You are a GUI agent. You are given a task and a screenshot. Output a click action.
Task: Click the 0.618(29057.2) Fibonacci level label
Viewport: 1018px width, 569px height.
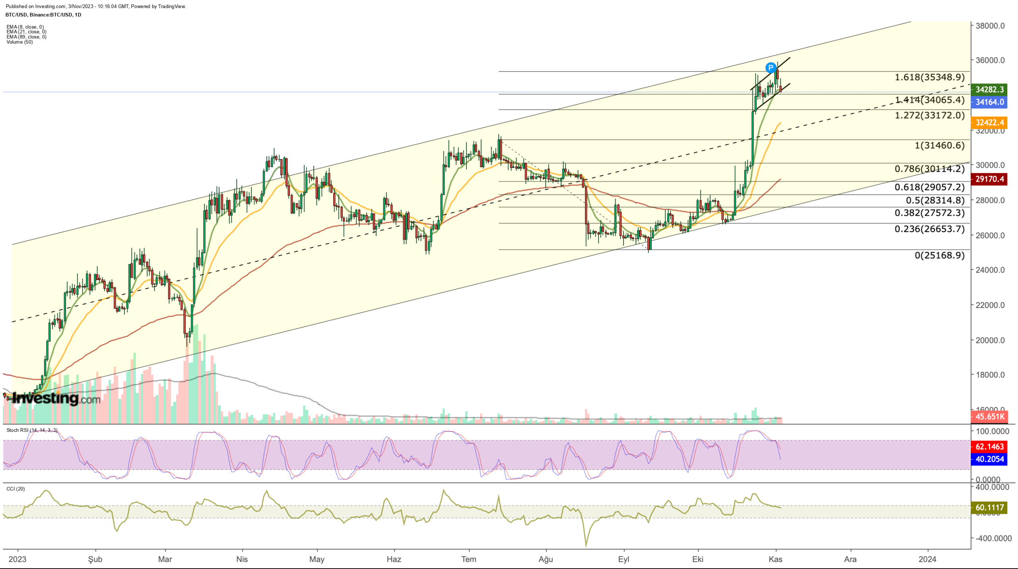(930, 187)
